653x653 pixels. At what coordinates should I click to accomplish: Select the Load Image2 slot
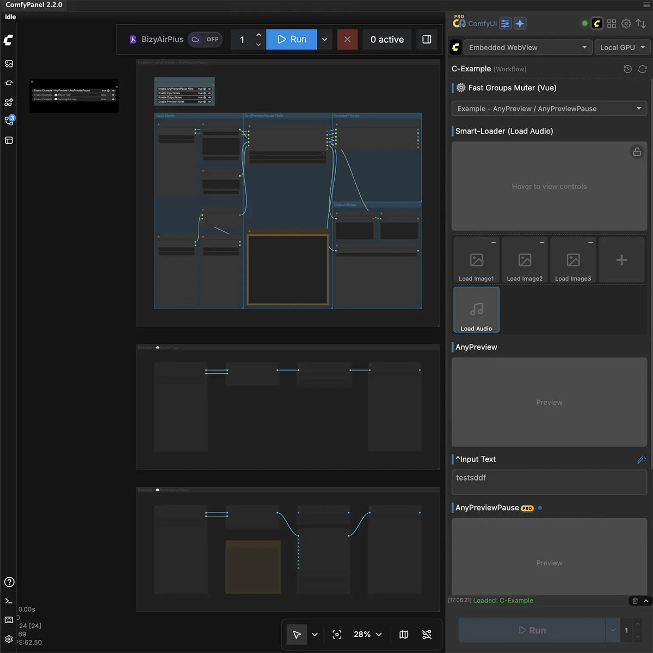[525, 260]
